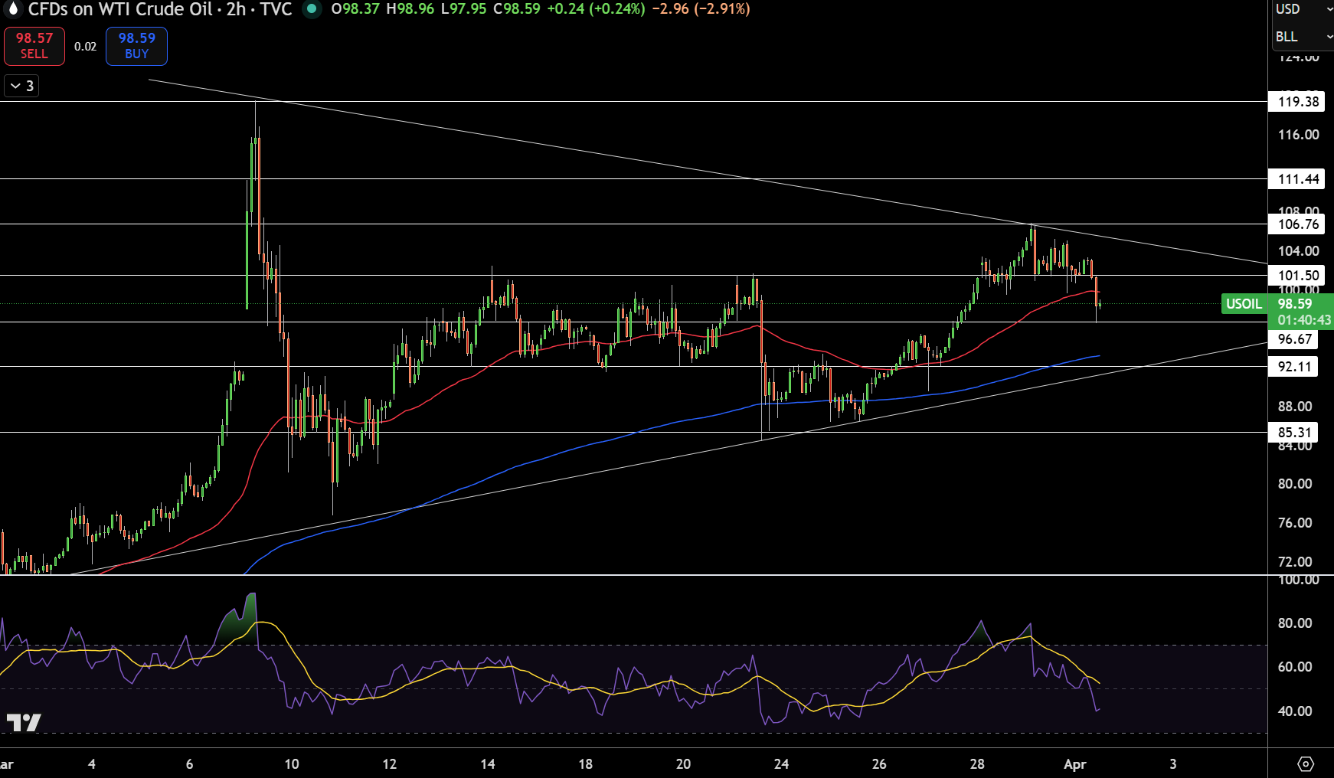Click the oil drop symbol logo
Image resolution: width=1334 pixels, height=778 pixels.
11,9
